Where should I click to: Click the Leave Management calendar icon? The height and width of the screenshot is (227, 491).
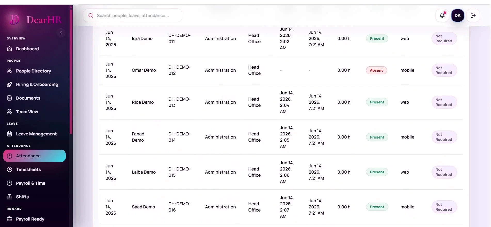[x=10, y=134]
